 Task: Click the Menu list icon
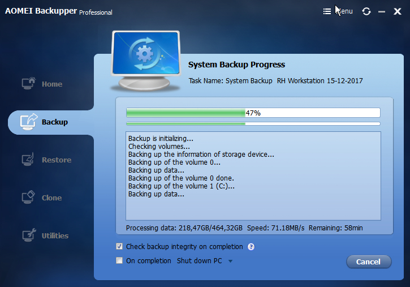327,11
